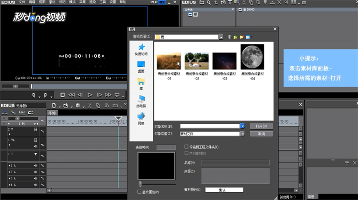Click the fast forward button
Viewport: 358px width, 200px height.
(x=108, y=95)
